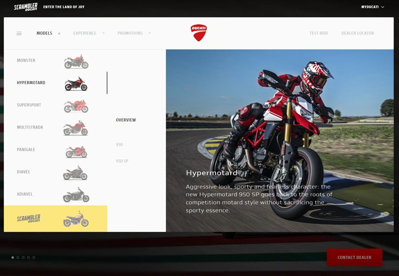399x276 pixels.
Task: Choose SuperSport in the model list
Action: click(x=29, y=105)
